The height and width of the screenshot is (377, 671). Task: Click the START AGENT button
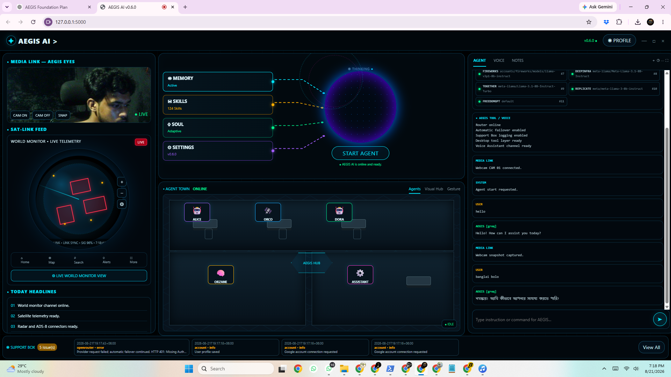click(x=360, y=153)
